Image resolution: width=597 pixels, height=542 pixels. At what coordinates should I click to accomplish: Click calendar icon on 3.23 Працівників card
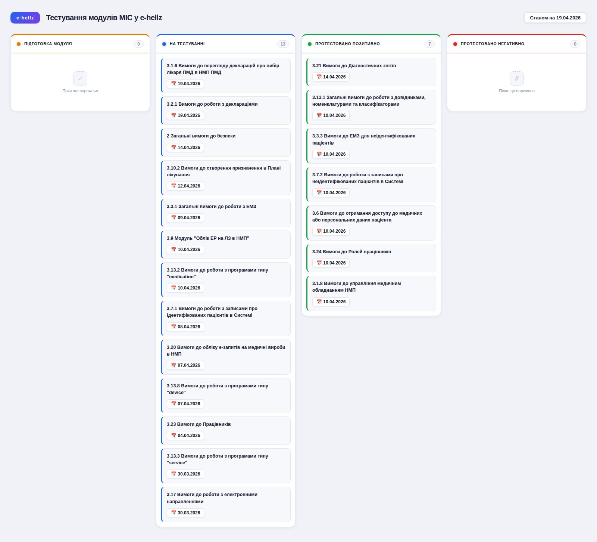tap(174, 436)
